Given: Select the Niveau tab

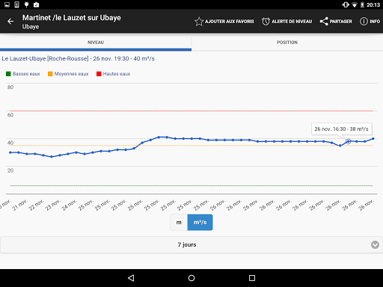Looking at the screenshot, I should click(x=96, y=43).
